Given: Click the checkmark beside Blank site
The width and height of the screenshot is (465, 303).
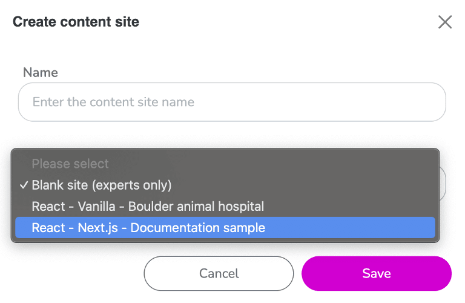Looking at the screenshot, I should click(23, 185).
